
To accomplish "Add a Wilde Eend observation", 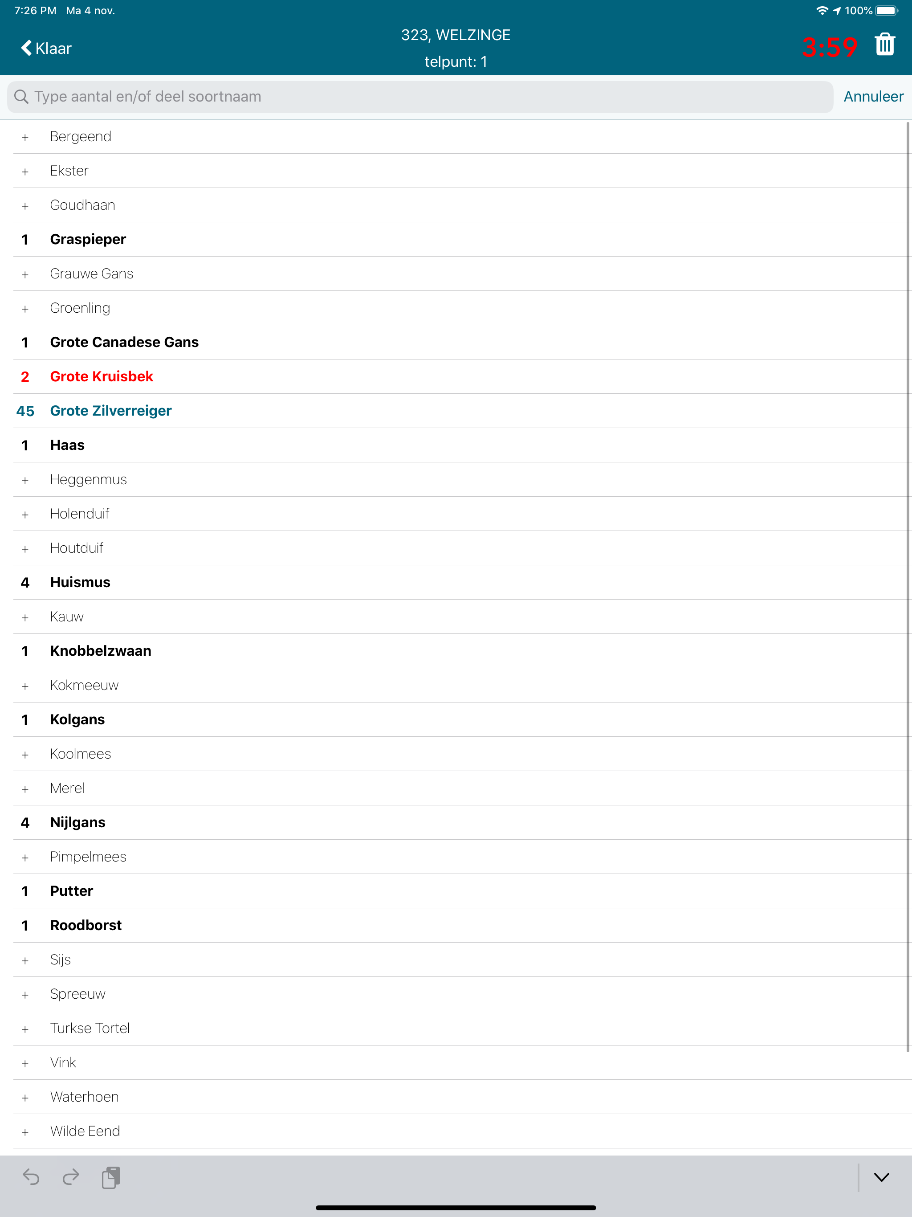I will pyautogui.click(x=25, y=1132).
